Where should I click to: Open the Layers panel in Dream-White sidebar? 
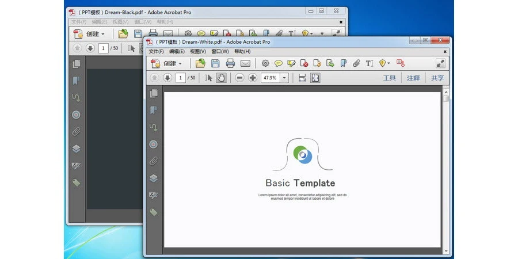tap(154, 178)
